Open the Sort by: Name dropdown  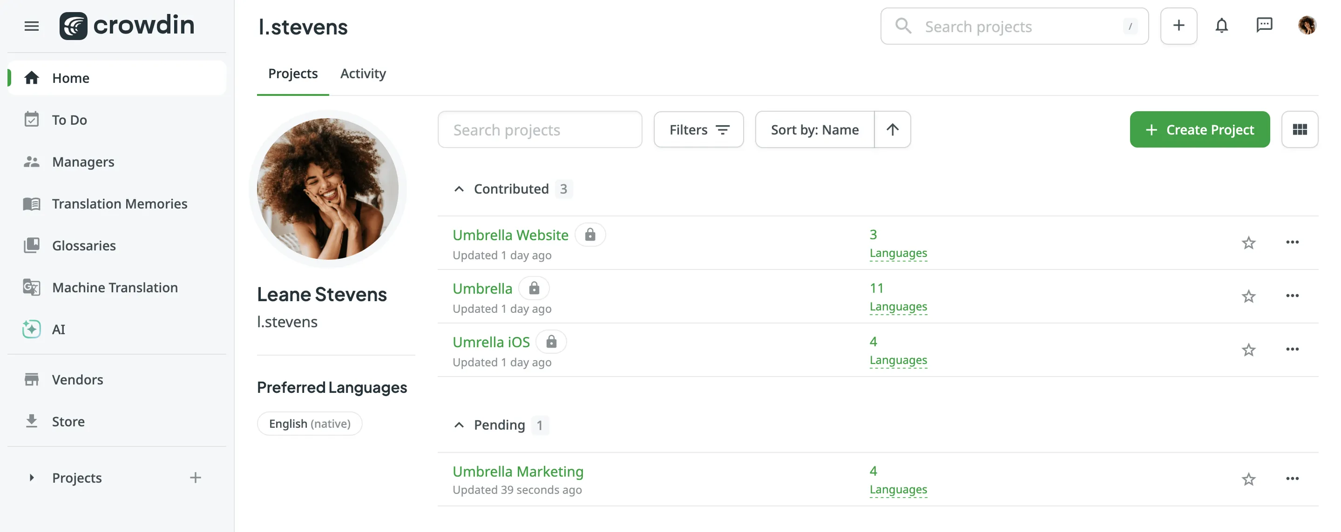(814, 129)
